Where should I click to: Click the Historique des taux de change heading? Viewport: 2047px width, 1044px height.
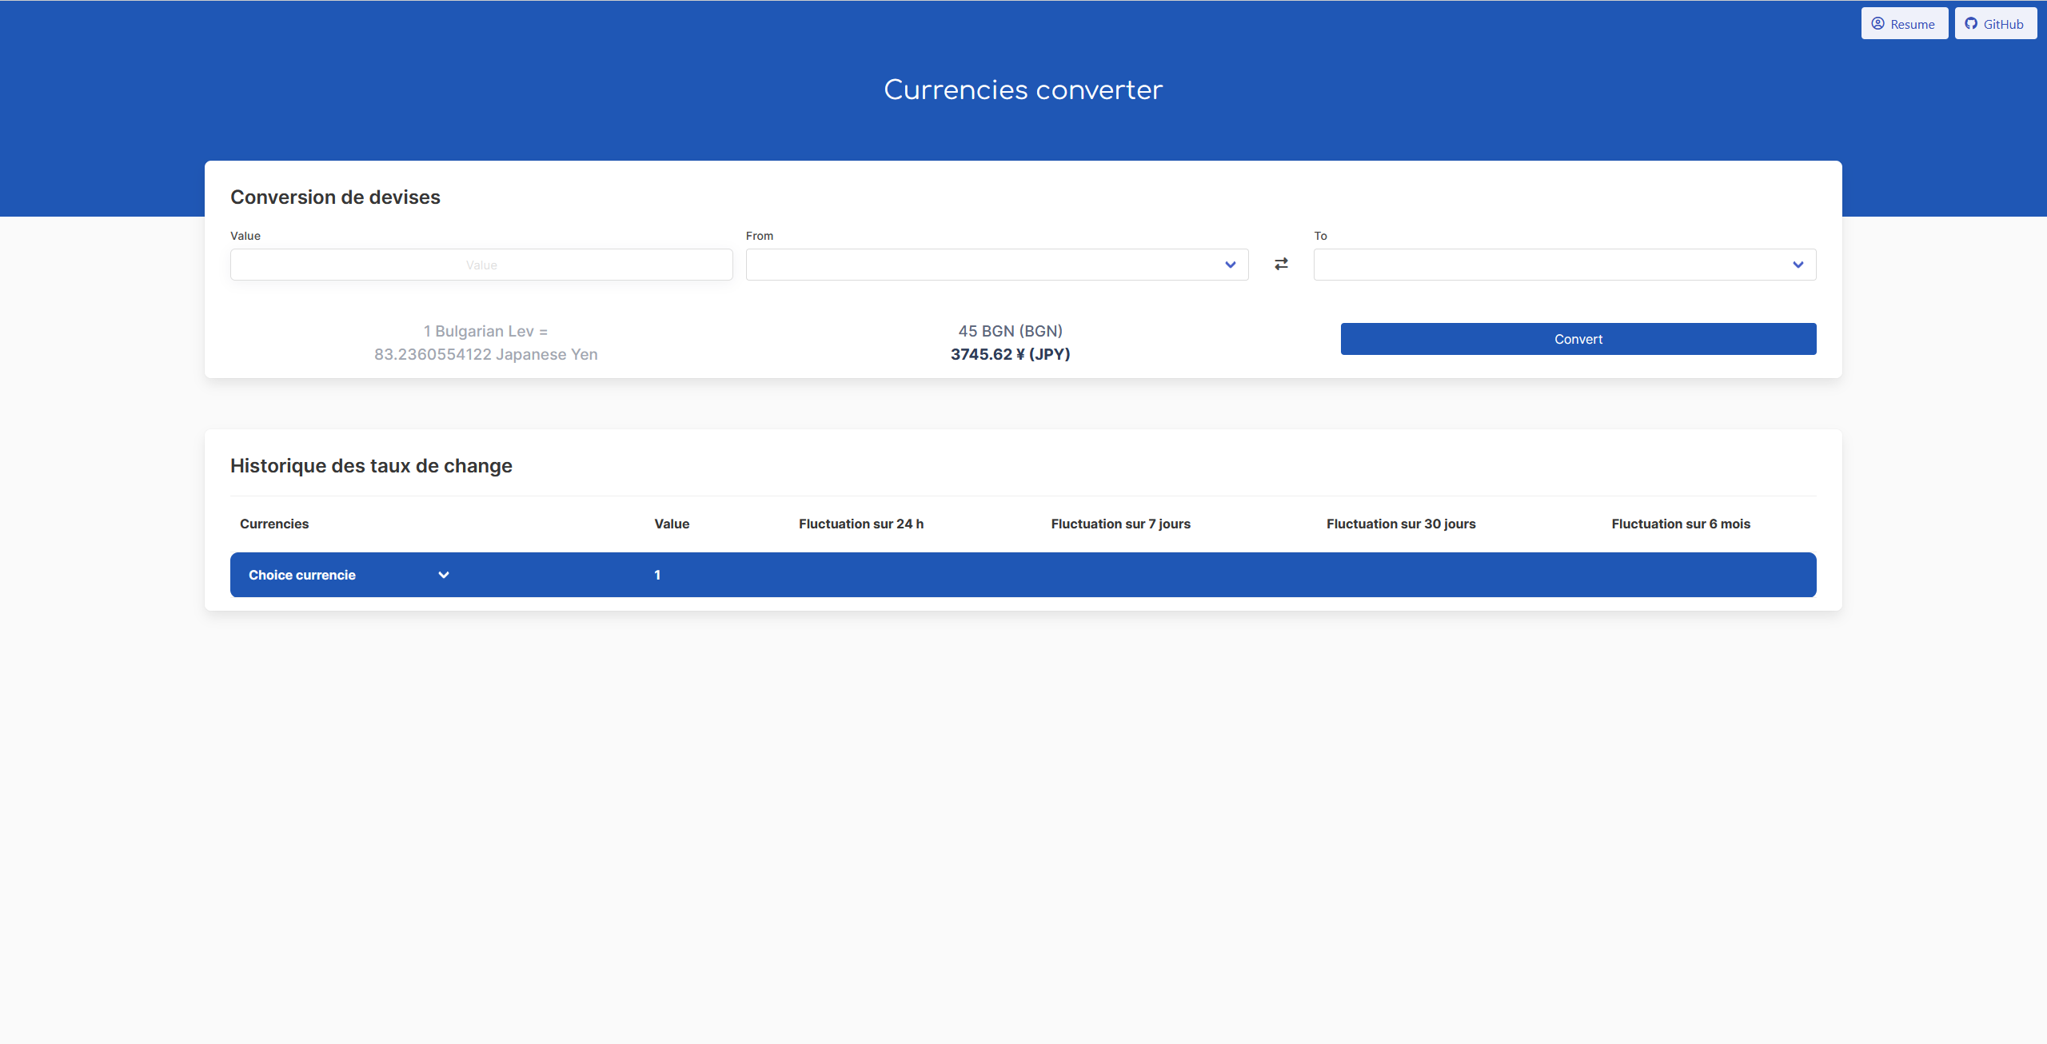(x=371, y=465)
